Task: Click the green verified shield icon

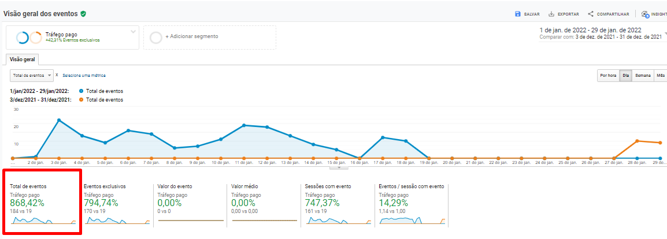Action: 84,13
